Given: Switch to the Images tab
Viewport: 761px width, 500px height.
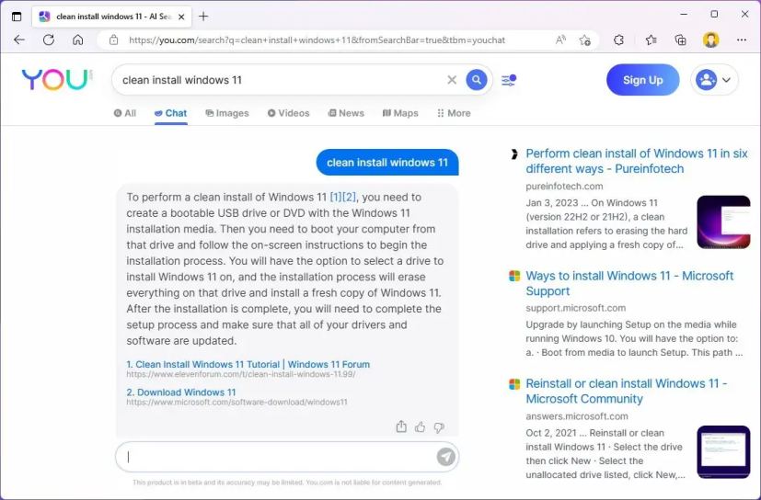Looking at the screenshot, I should [227, 113].
